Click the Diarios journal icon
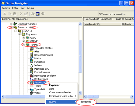 [32, 59]
